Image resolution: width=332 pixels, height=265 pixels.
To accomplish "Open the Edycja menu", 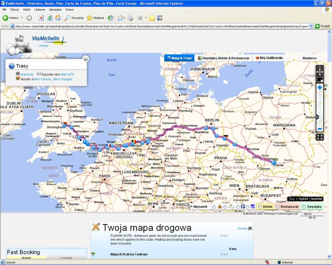I will [15, 10].
